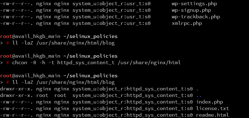Click the nginx owner on the license.txt line
This screenshot has height=118, width=249.
[44, 108]
